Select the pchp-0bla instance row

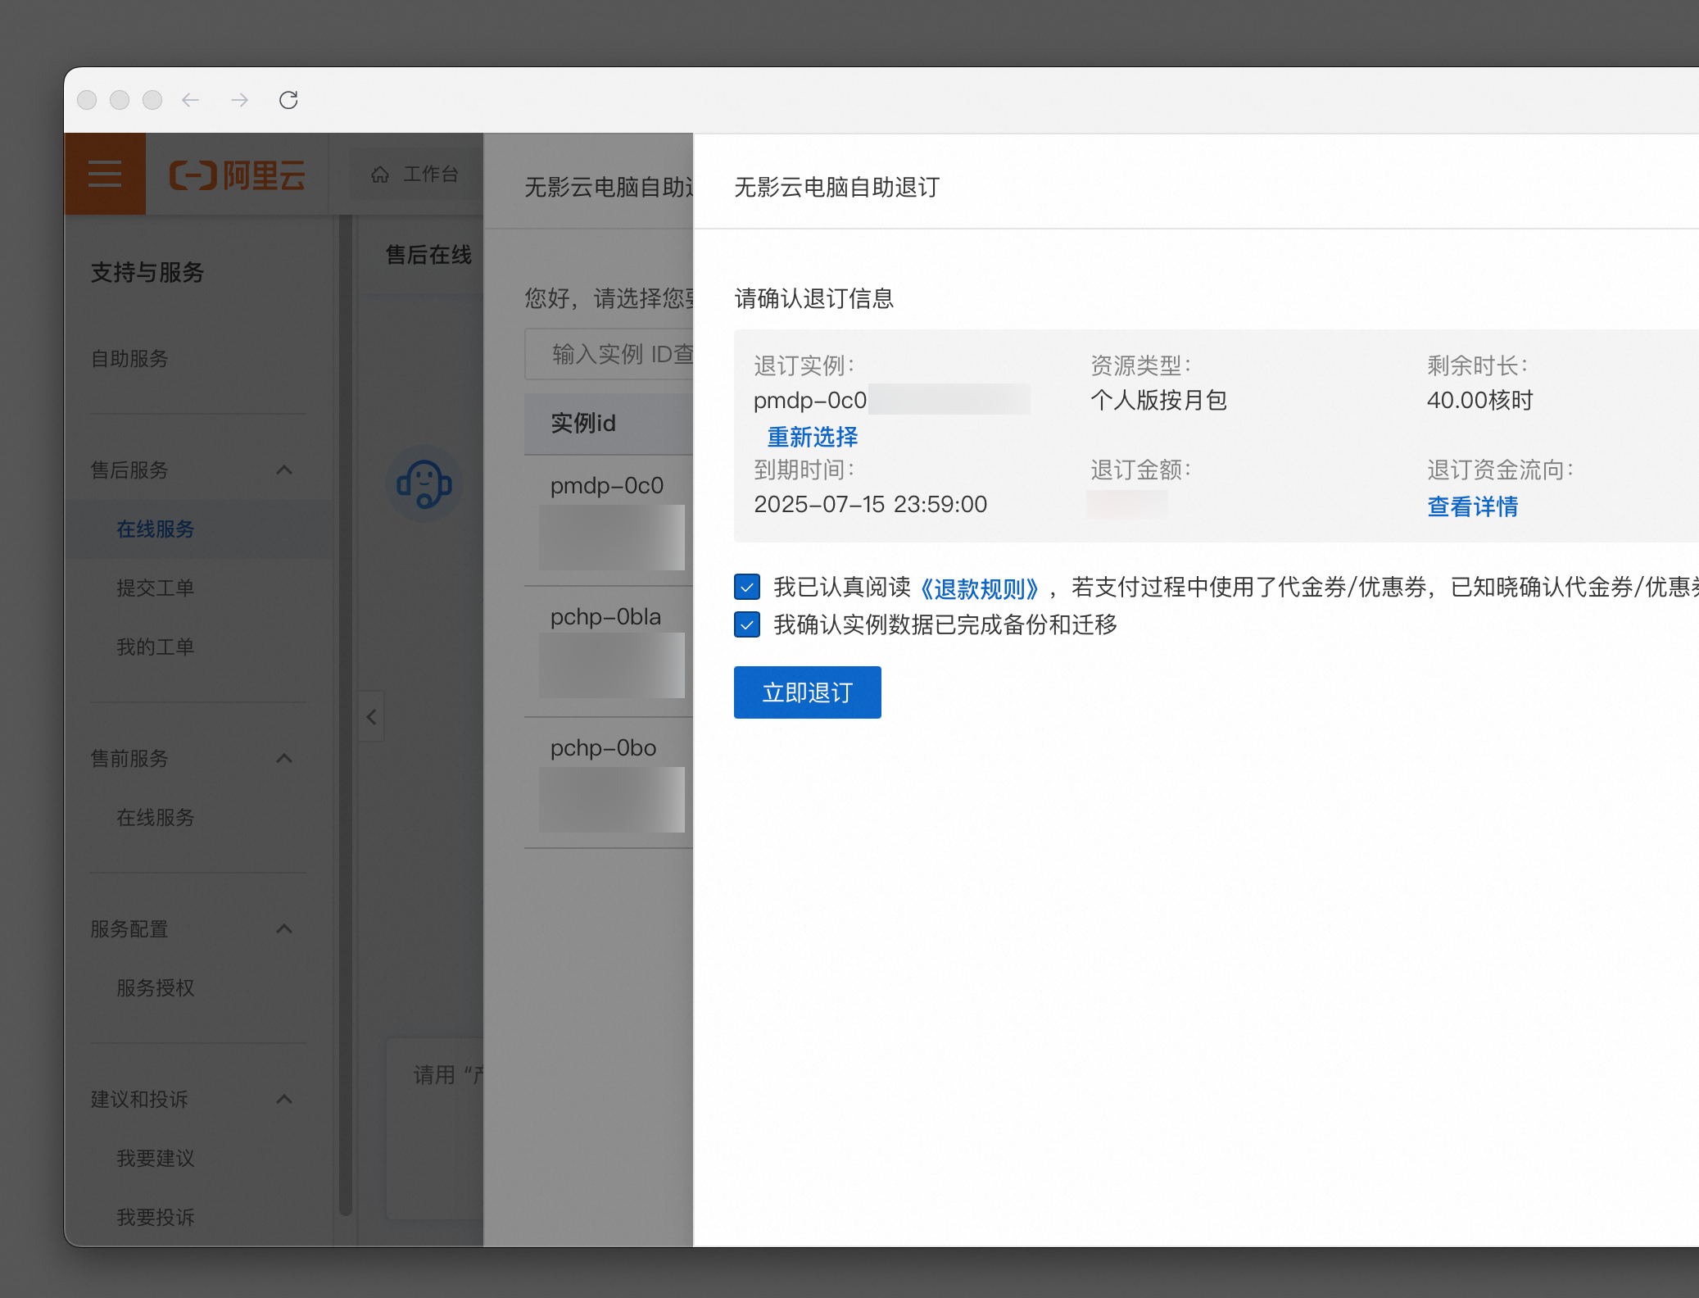(609, 651)
